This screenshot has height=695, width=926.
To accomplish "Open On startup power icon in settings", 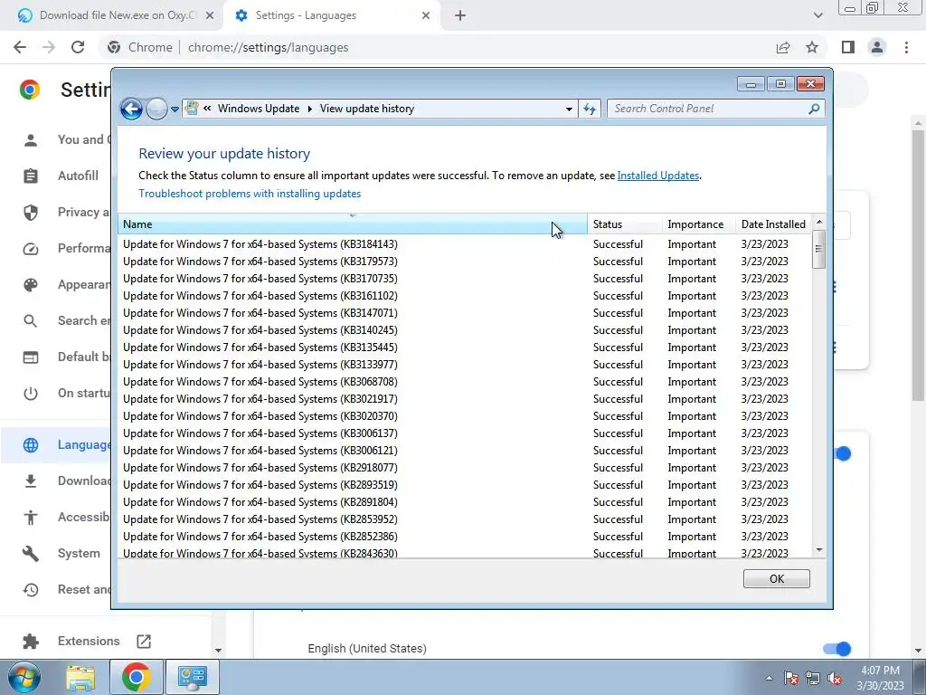I will pos(31,393).
